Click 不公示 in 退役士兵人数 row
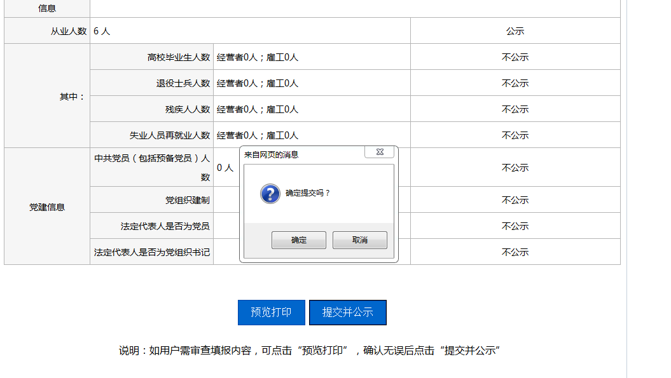The width and height of the screenshot is (671, 378). 515,83
